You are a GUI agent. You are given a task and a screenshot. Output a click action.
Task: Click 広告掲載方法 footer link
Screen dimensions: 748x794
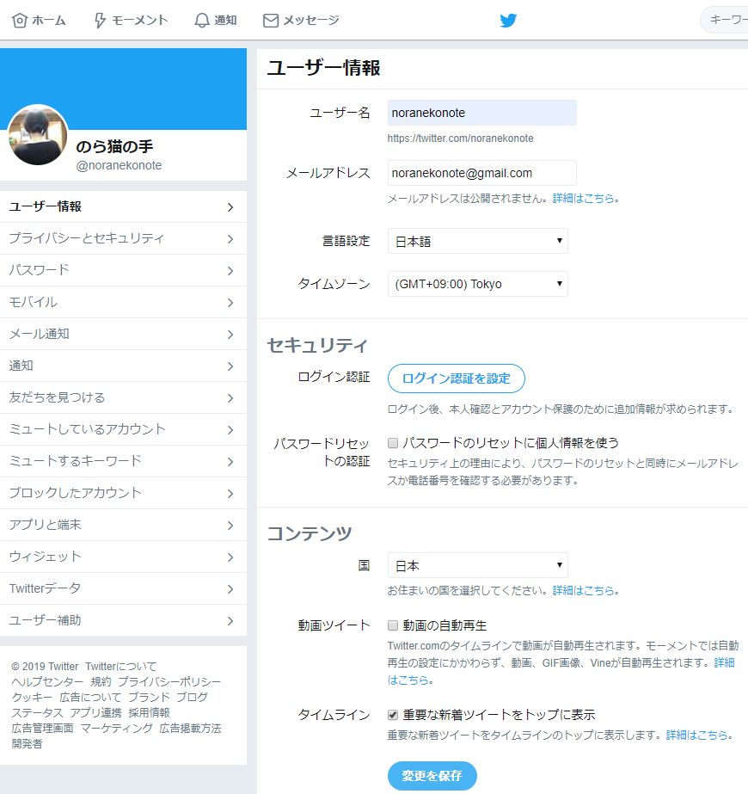(x=190, y=728)
